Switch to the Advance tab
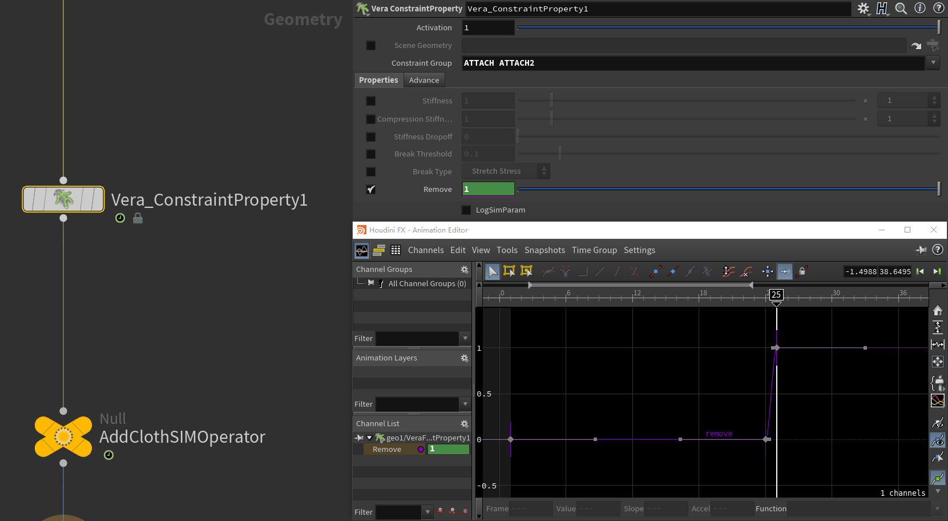The width and height of the screenshot is (948, 521). [x=424, y=81]
